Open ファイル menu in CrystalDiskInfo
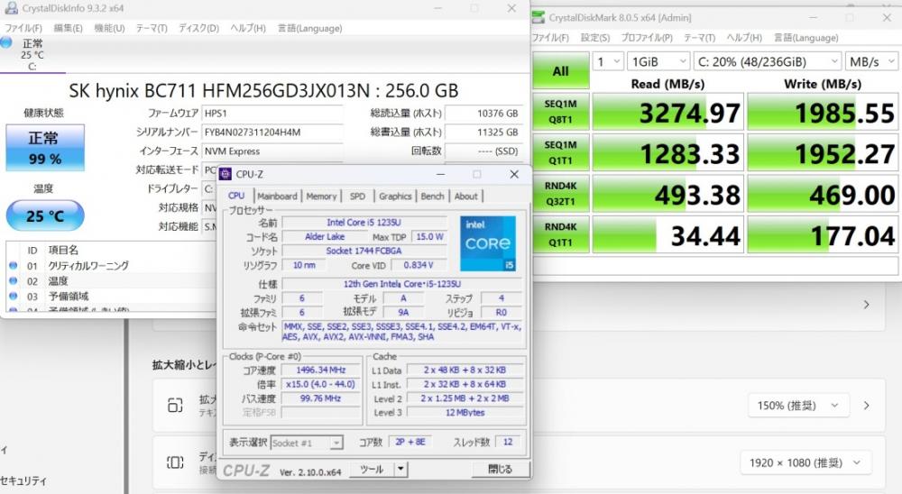This screenshot has width=902, height=494. click(x=23, y=28)
